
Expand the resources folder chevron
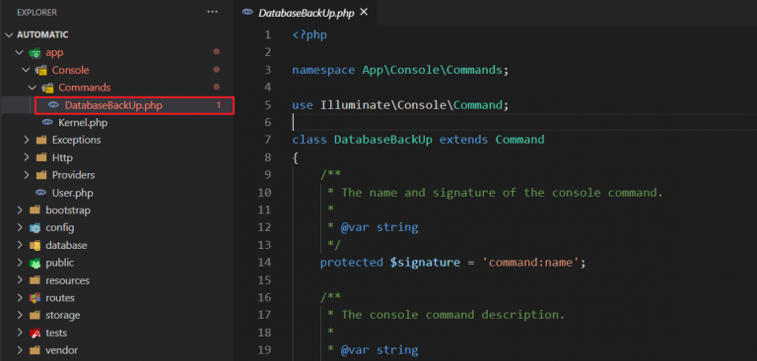pos(20,280)
